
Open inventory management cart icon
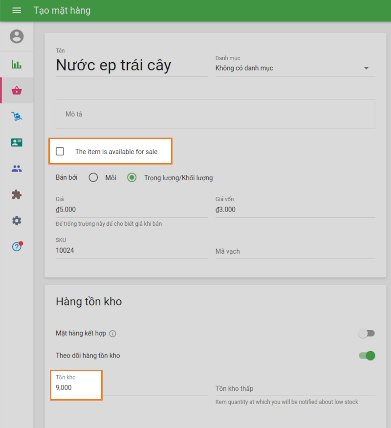click(17, 116)
